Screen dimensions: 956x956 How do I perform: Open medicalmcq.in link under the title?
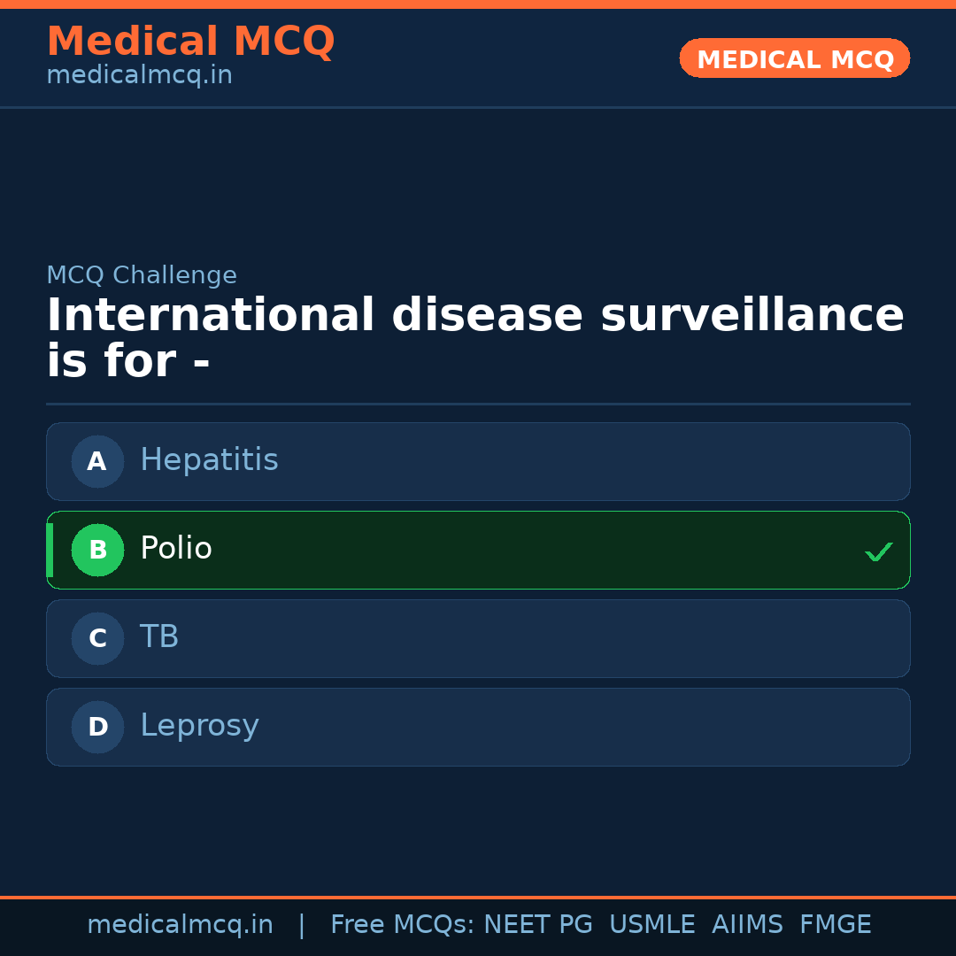coord(139,75)
